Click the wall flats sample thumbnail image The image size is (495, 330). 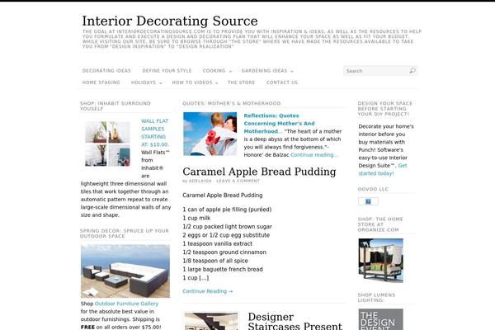click(x=107, y=144)
